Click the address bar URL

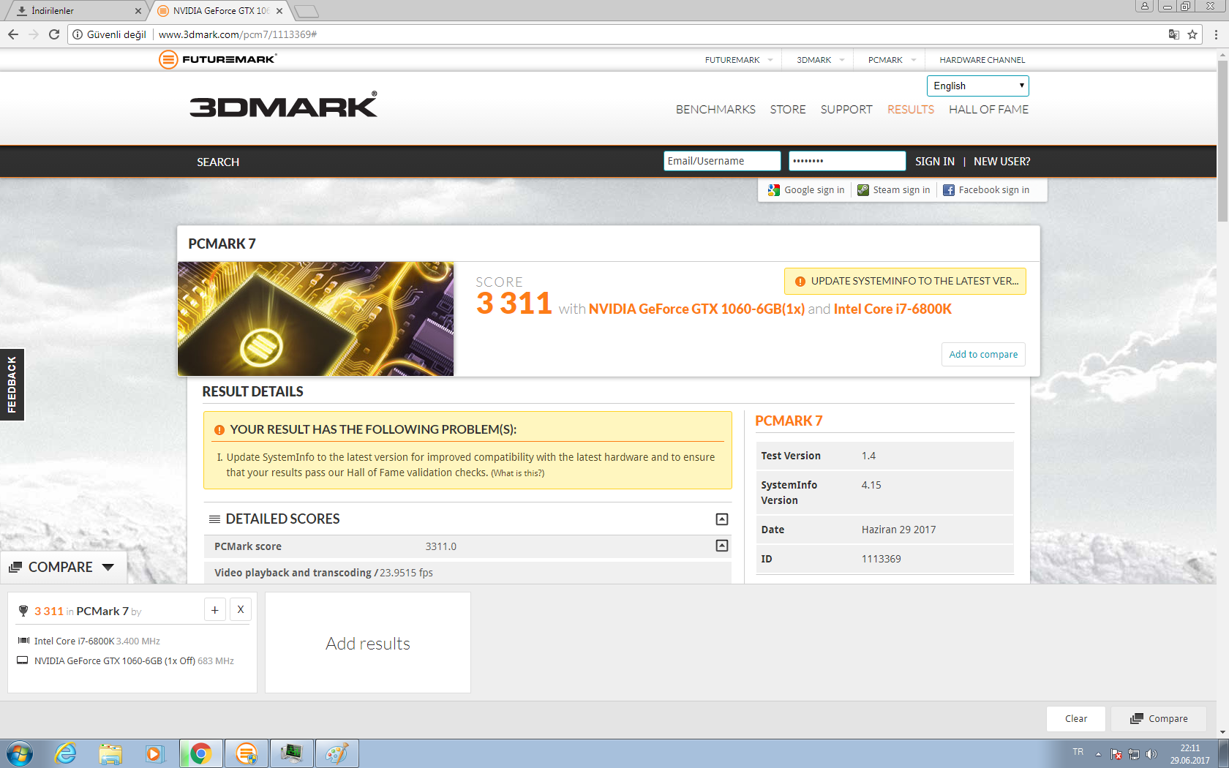tap(238, 34)
